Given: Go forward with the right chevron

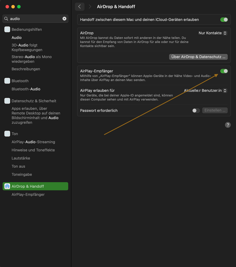Looking at the screenshot, I should tap(90, 7).
